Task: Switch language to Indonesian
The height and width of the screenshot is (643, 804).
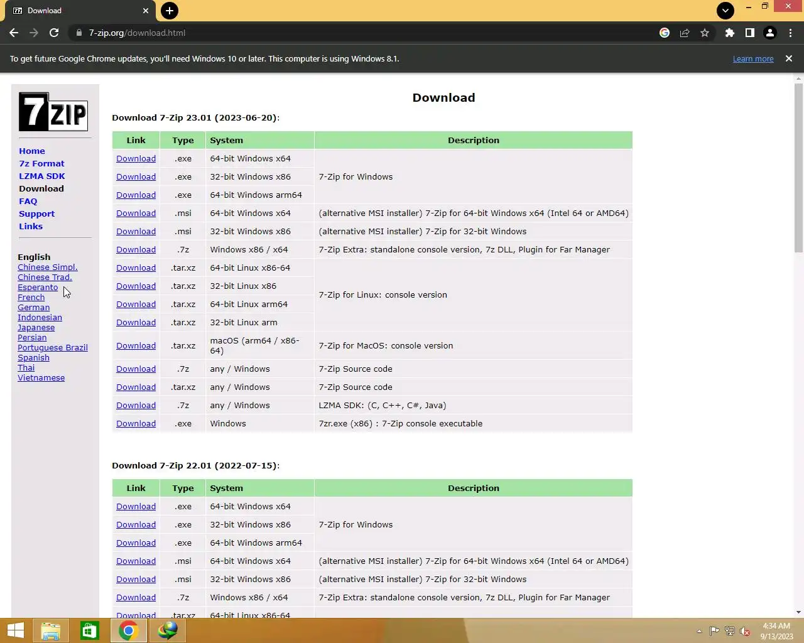Action: coord(40,317)
